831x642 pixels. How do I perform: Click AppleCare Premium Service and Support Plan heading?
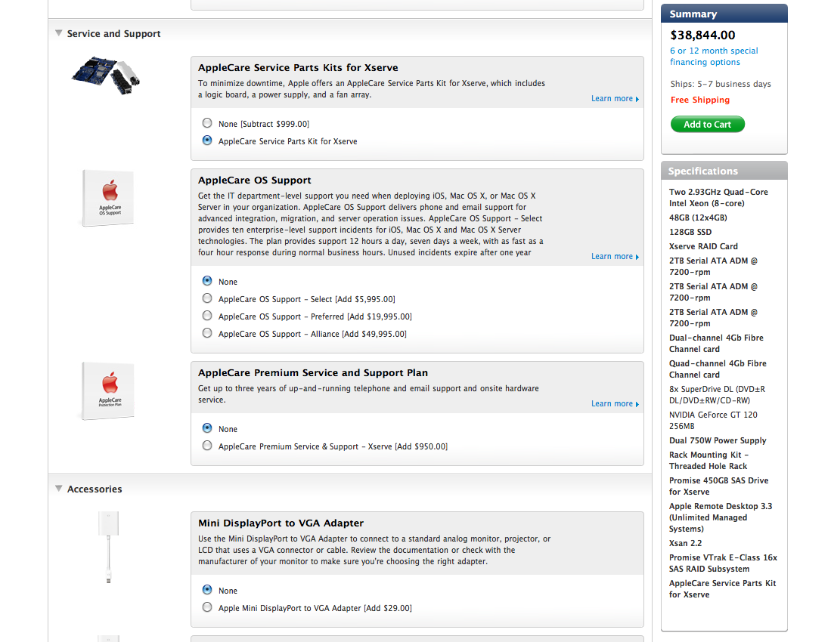[x=313, y=372]
